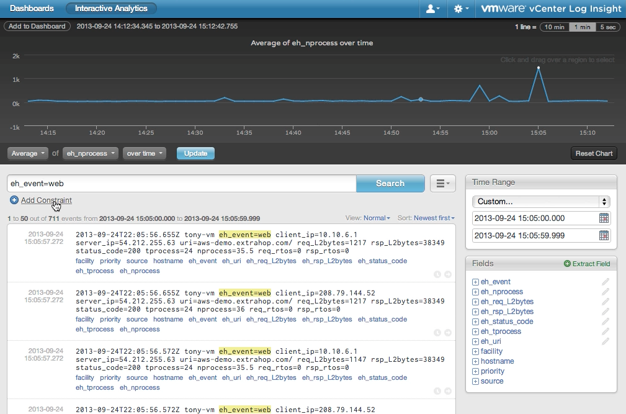
Task: Set chart granularity to 5 sec
Action: (607, 27)
